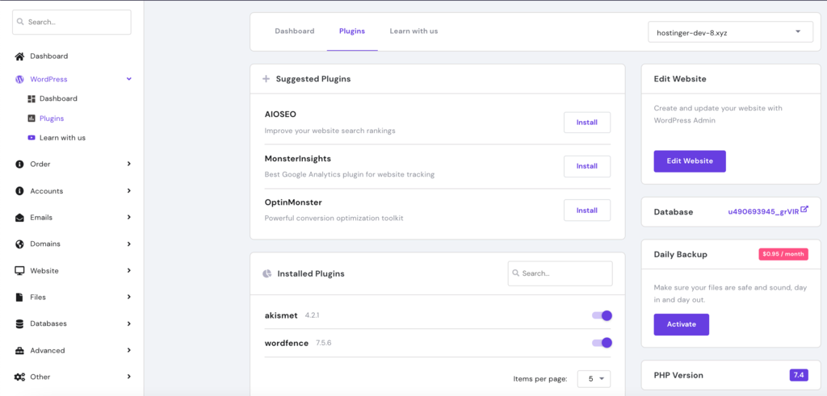
Task: Open the database external link icon
Action: click(x=804, y=209)
